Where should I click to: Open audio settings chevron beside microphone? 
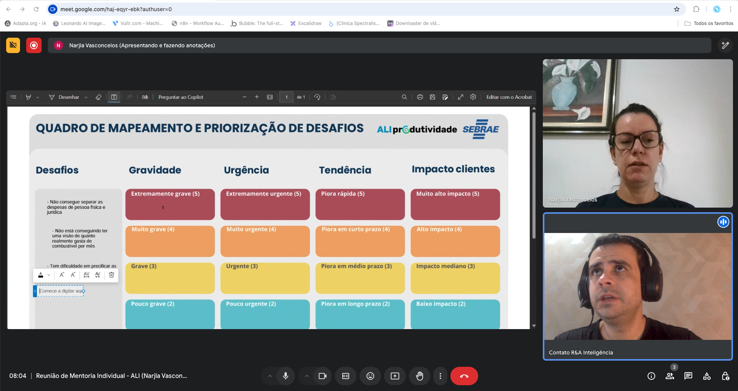(x=270, y=376)
